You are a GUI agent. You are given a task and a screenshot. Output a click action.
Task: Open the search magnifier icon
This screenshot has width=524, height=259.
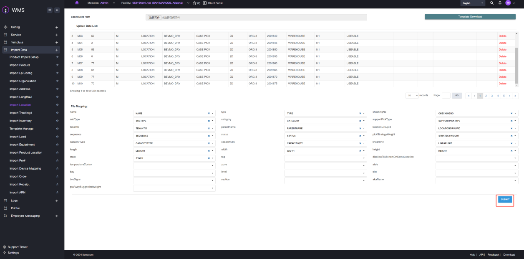[492, 3]
